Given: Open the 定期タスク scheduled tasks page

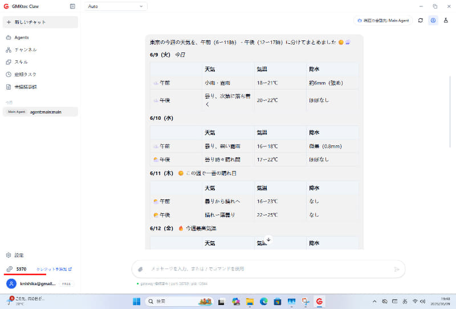Looking at the screenshot, I should pyautogui.click(x=40, y=75).
